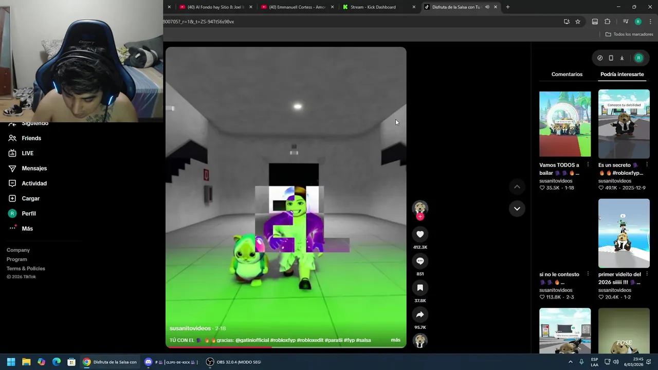The width and height of the screenshot is (658, 370).
Task: Open susanitovideos profile from video caption
Action: coord(190,328)
